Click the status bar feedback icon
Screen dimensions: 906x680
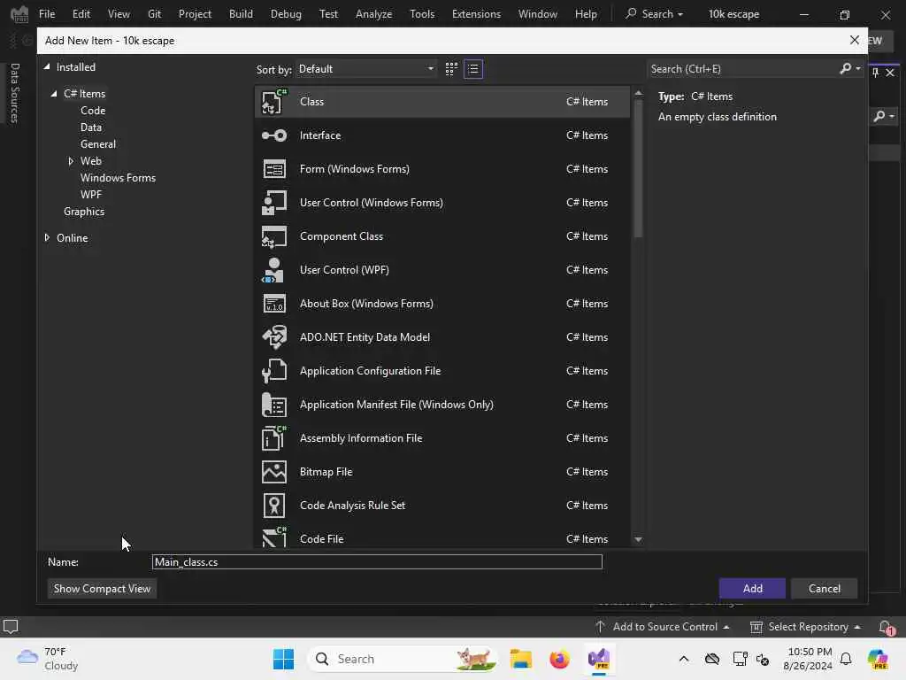(x=11, y=627)
